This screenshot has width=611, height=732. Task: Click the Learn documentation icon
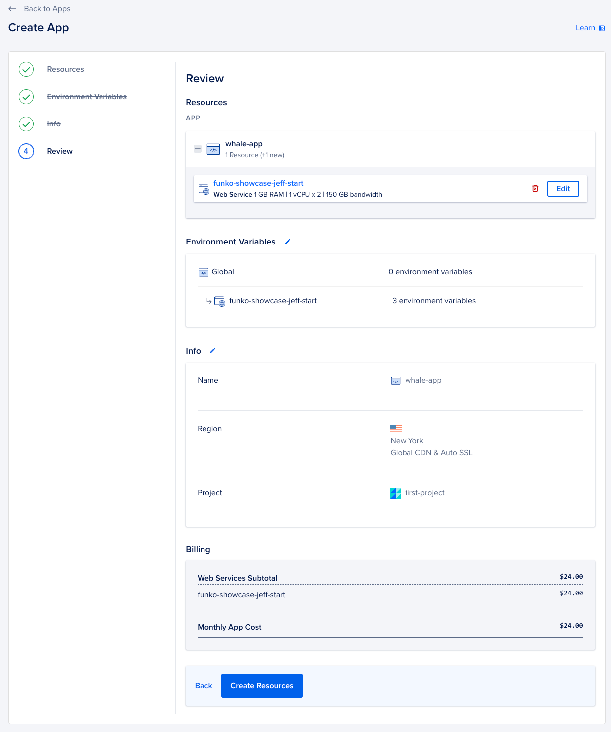[602, 28]
